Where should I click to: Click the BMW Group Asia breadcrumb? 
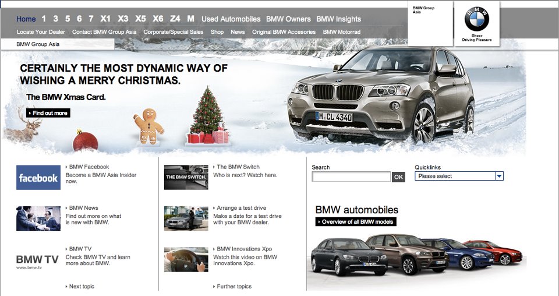click(x=38, y=44)
